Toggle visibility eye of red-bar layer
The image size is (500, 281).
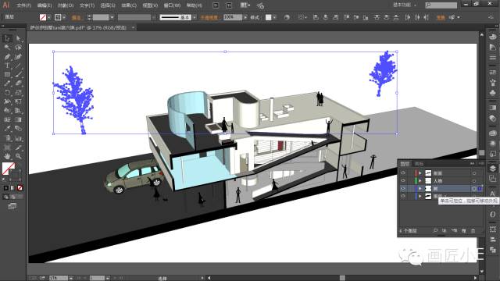[x=403, y=173]
